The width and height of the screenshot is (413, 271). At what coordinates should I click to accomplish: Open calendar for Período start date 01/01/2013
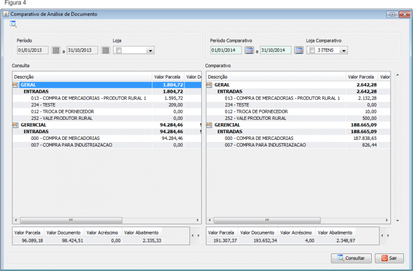pos(56,50)
